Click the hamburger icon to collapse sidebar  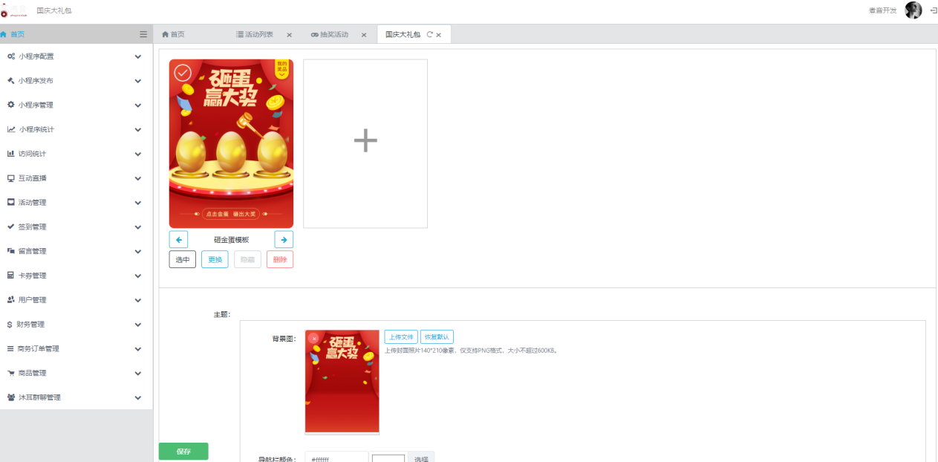[x=143, y=34]
